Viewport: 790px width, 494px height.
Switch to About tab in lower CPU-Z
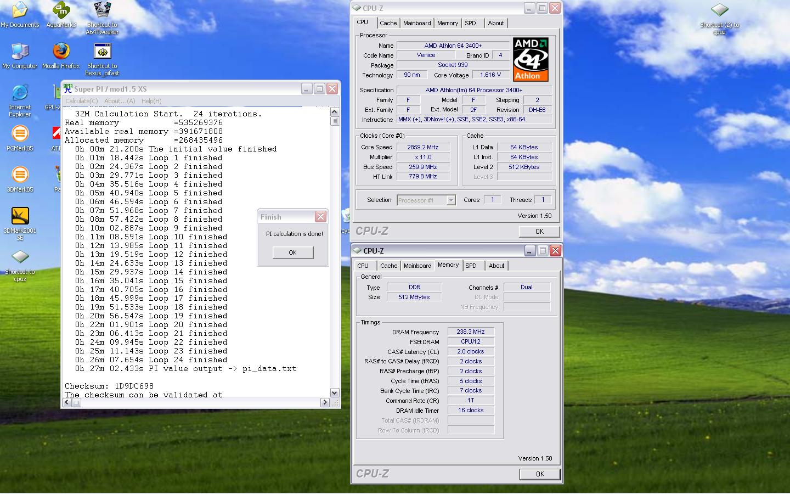(x=496, y=266)
